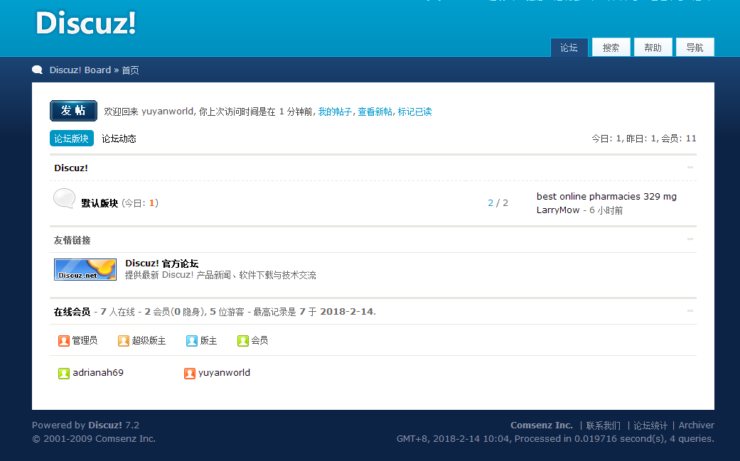The height and width of the screenshot is (461, 740).
Task: Click the 超级版主 legend icon
Action: (x=124, y=341)
